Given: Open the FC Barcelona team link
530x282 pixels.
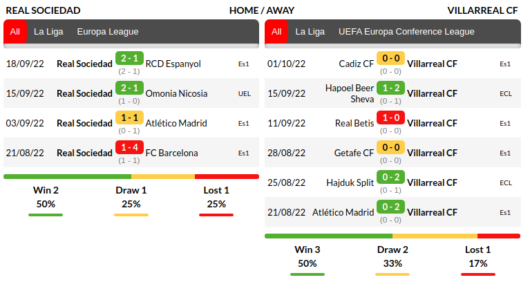Looking at the screenshot, I should coord(172,153).
